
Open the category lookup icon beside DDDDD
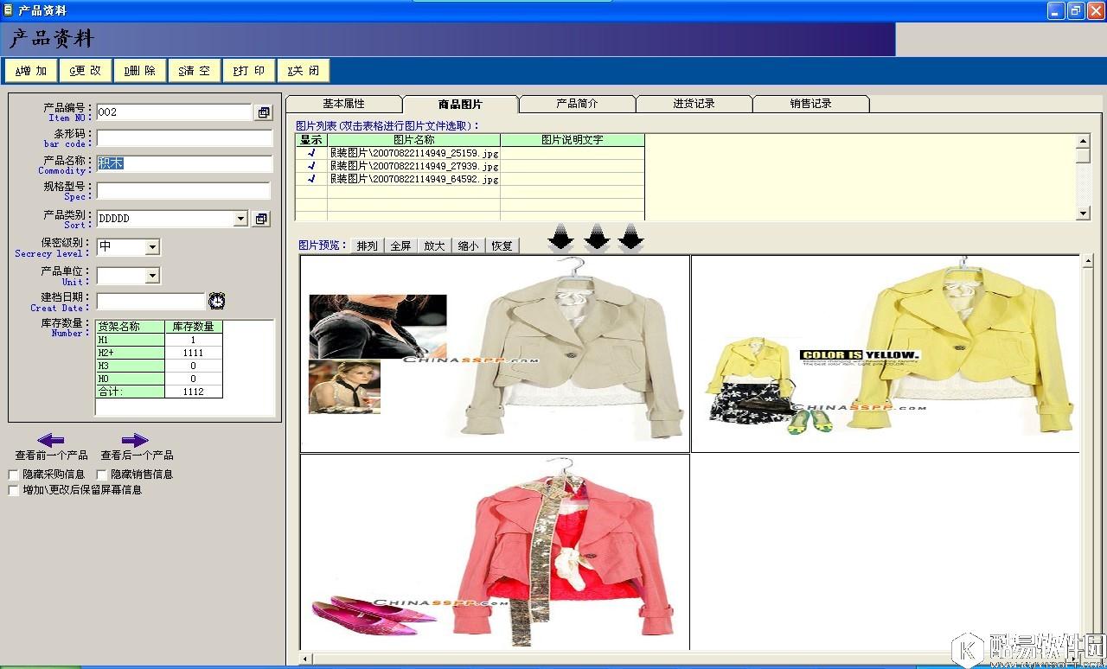click(260, 219)
